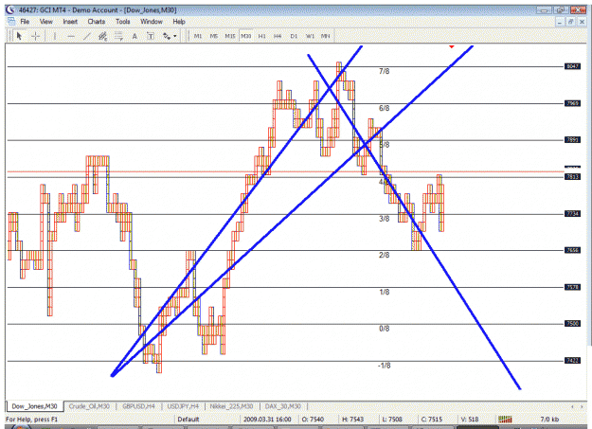Pick the Fibonacci retracement tool

tap(118, 36)
